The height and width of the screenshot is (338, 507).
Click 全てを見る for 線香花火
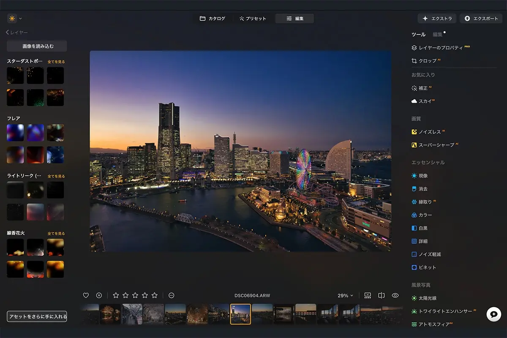[56, 233]
